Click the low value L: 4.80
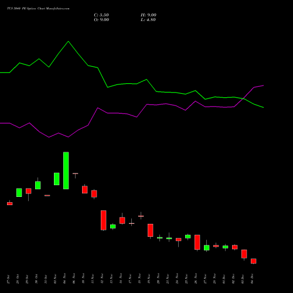The image size is (293, 293). pos(148,20)
